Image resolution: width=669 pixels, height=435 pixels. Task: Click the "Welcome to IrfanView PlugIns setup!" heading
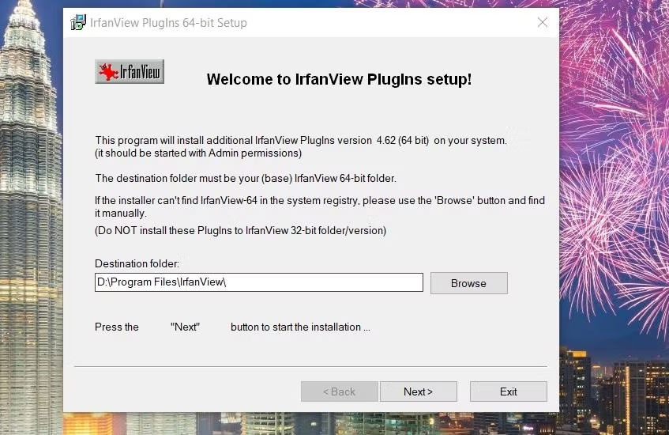[339, 79]
